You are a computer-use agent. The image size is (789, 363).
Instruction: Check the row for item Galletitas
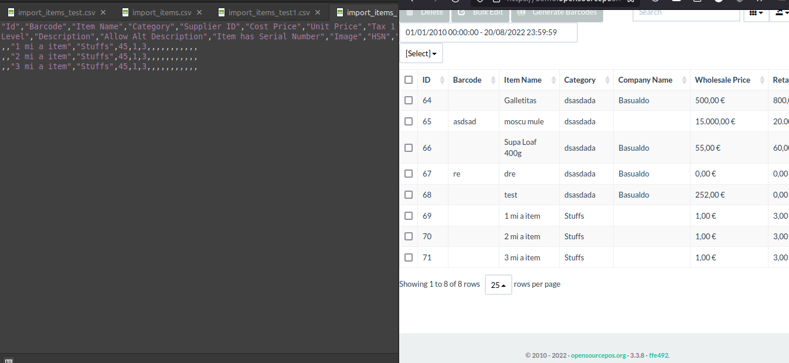409,100
